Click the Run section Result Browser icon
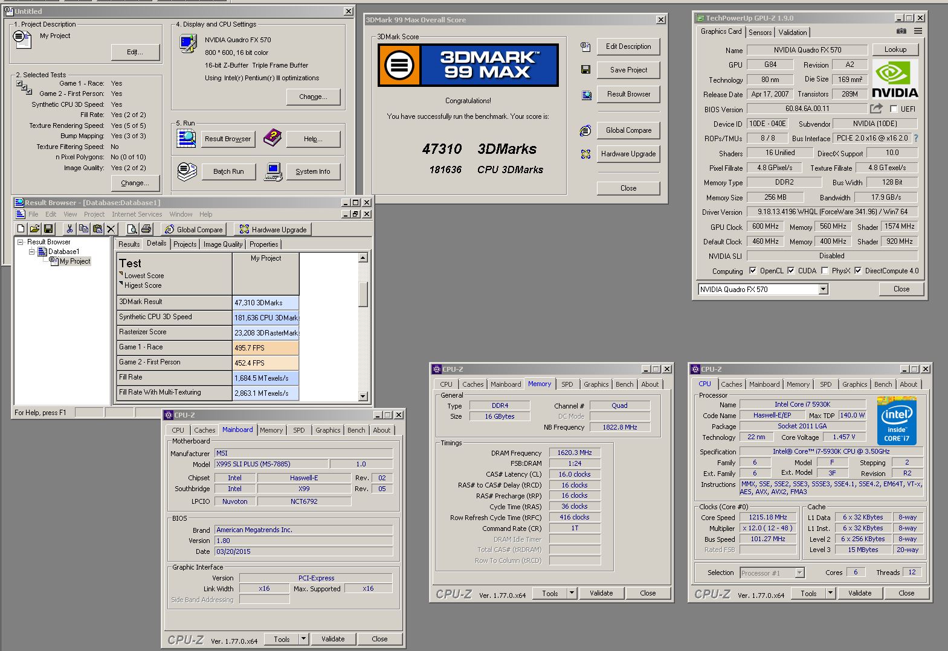The width and height of the screenshot is (948, 651). 187,138
